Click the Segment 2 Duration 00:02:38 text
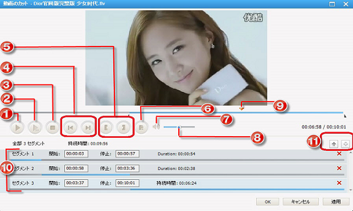The width and height of the screenshot is (353, 211). pos(176,168)
